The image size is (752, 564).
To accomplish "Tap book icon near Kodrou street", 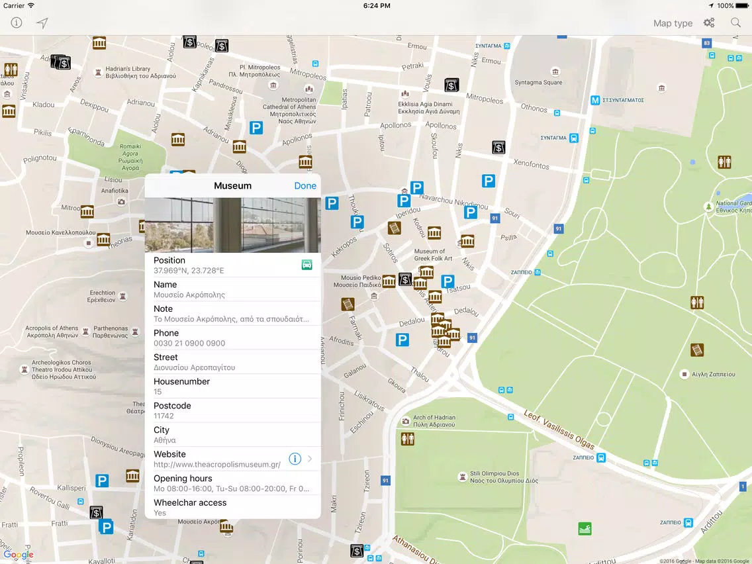I will [x=395, y=228].
